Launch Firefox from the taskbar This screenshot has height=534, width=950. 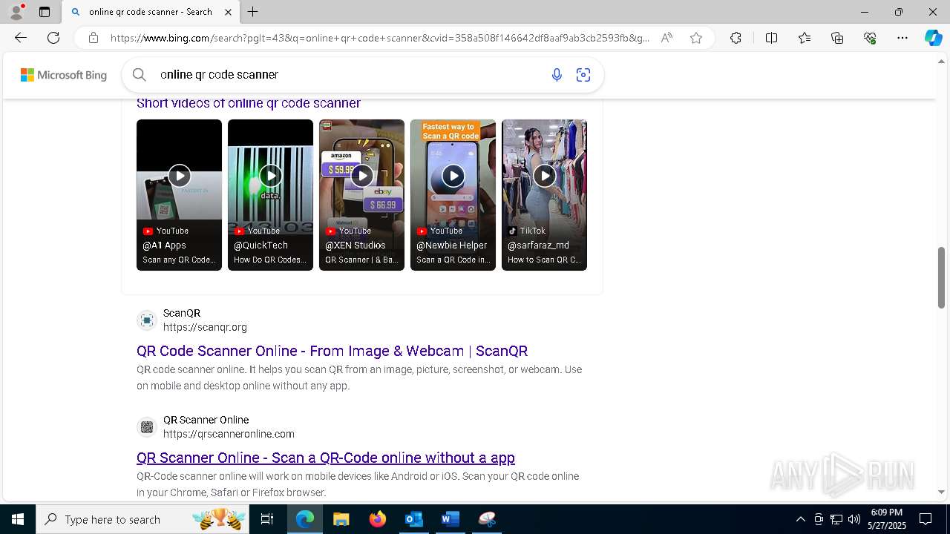377,519
